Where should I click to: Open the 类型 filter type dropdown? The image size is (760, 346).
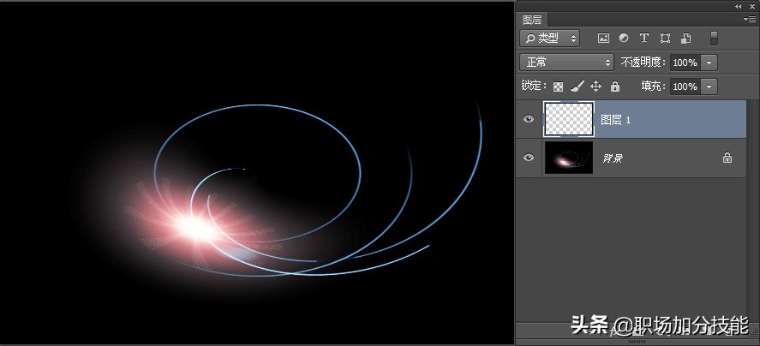(x=549, y=39)
